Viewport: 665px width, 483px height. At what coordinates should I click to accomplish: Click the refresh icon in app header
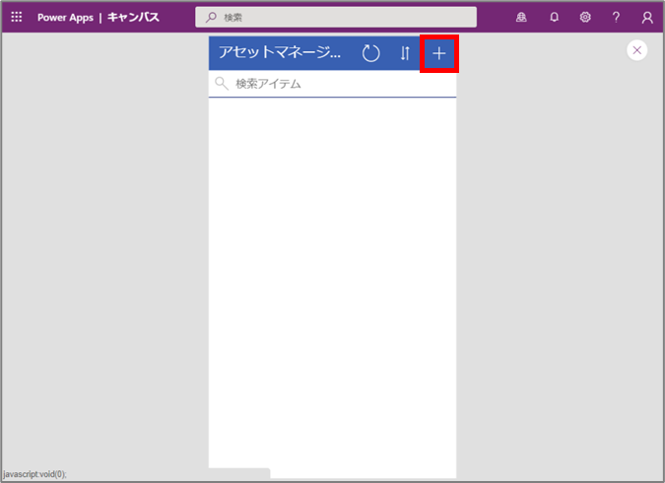(370, 53)
